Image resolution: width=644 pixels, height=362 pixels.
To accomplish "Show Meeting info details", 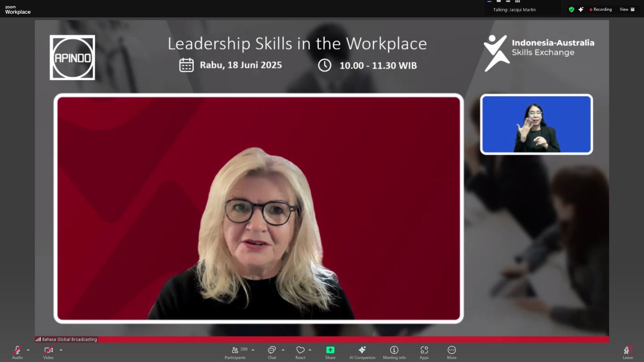I will [394, 352].
